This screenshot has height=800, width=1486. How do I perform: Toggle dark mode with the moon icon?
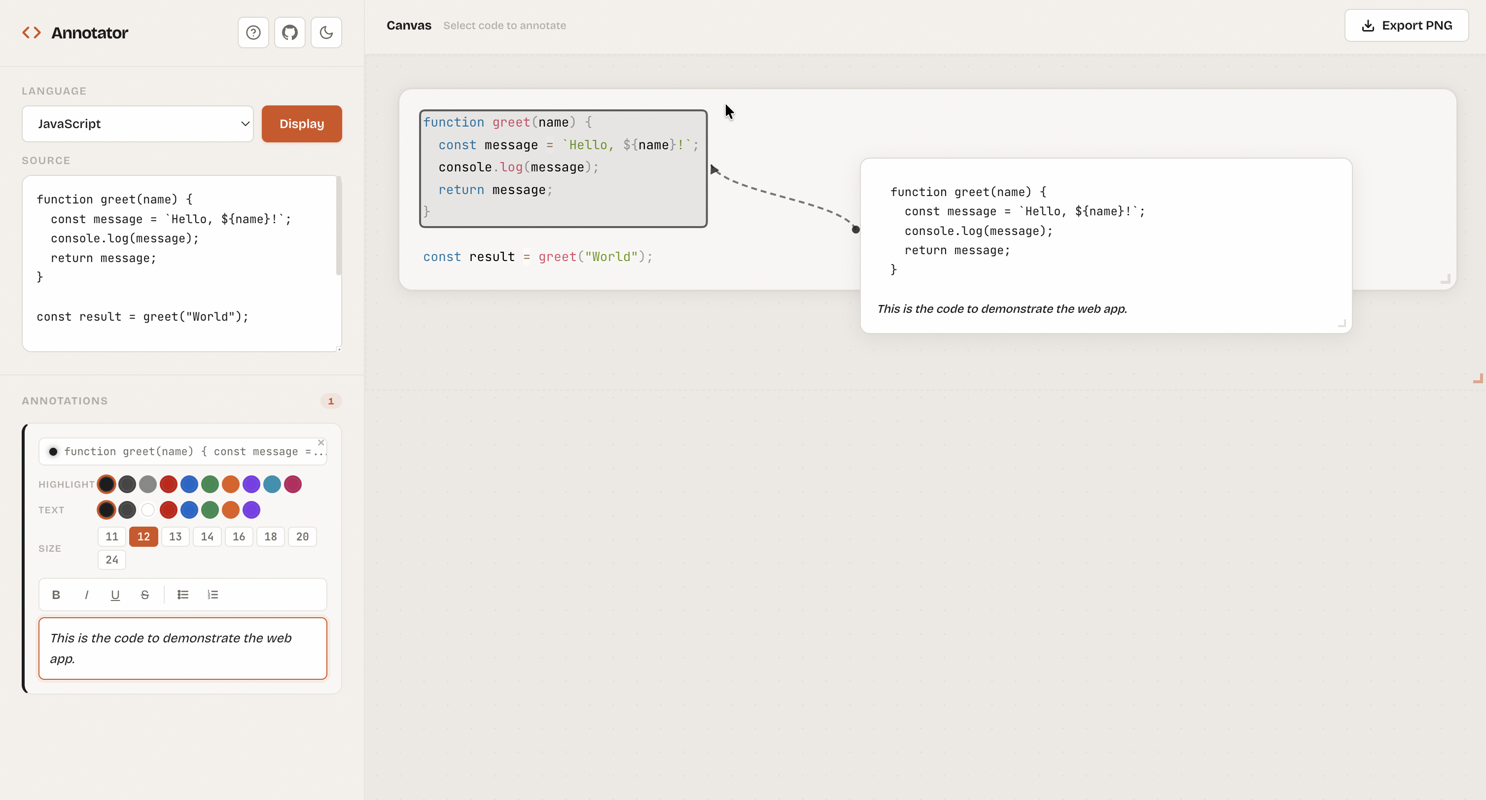326,33
